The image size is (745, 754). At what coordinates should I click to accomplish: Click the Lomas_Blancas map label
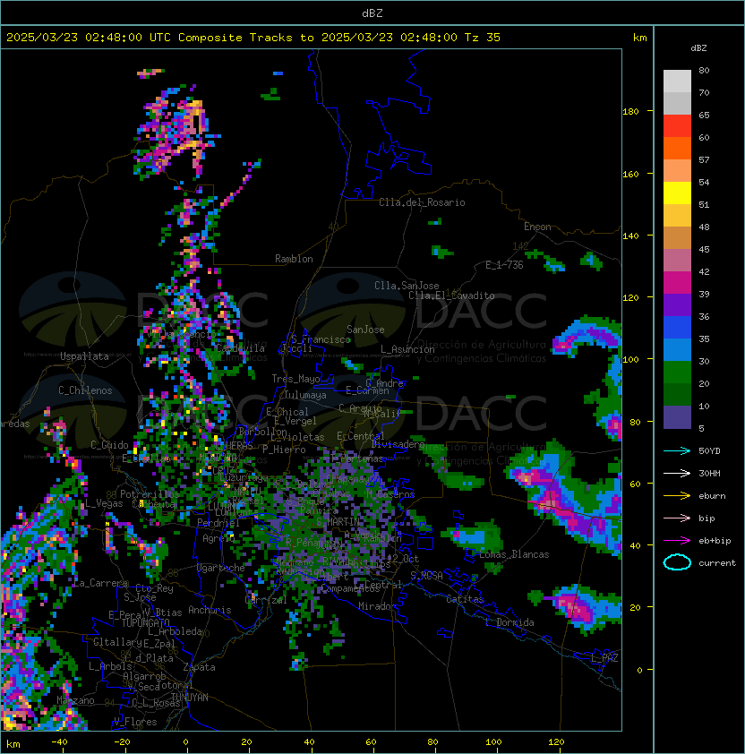tap(514, 554)
